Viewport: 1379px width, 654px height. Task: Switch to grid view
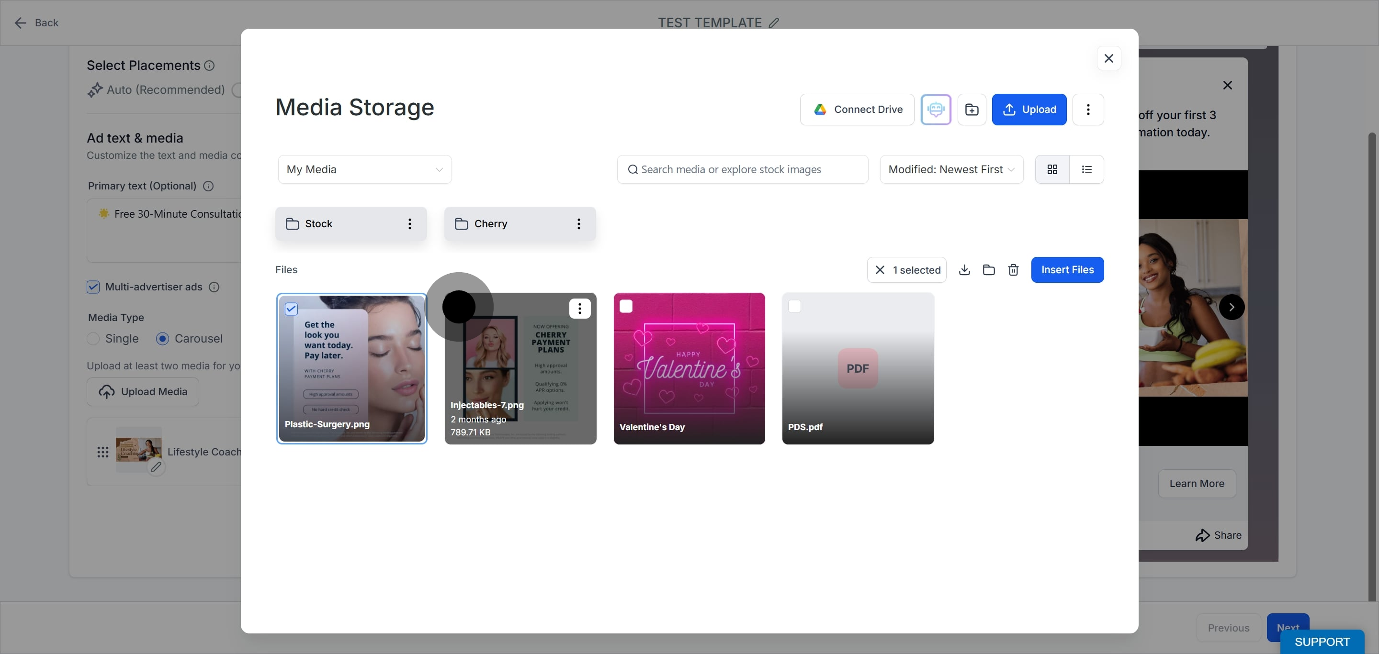click(1052, 169)
